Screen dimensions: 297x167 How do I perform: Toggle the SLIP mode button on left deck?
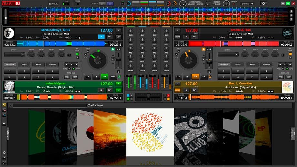(86, 54)
